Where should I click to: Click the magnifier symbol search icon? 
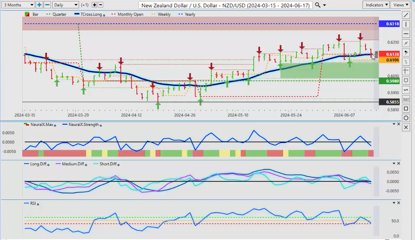click(317, 5)
